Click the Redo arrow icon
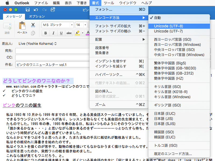 click(44, 10)
